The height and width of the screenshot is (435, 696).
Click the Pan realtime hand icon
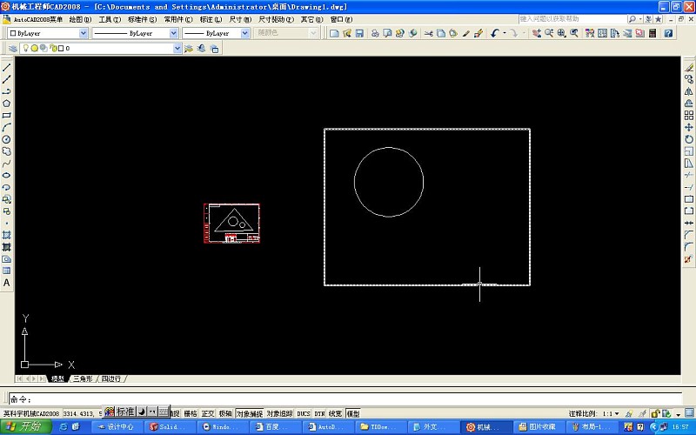point(537,33)
